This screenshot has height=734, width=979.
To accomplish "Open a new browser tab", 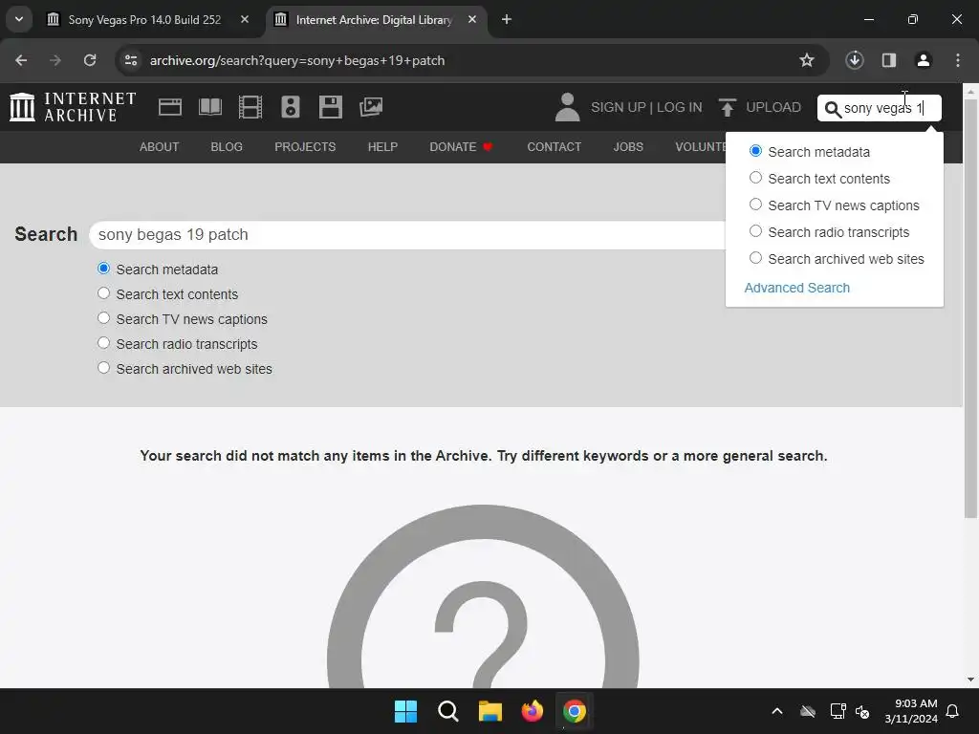I will pos(507,19).
